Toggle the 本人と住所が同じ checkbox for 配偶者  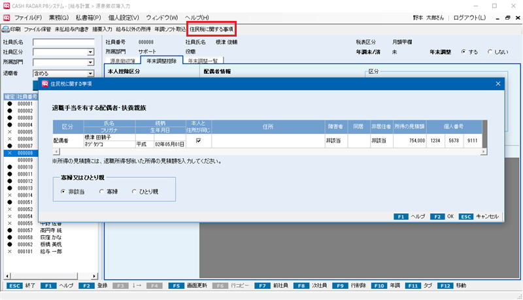[199, 141]
